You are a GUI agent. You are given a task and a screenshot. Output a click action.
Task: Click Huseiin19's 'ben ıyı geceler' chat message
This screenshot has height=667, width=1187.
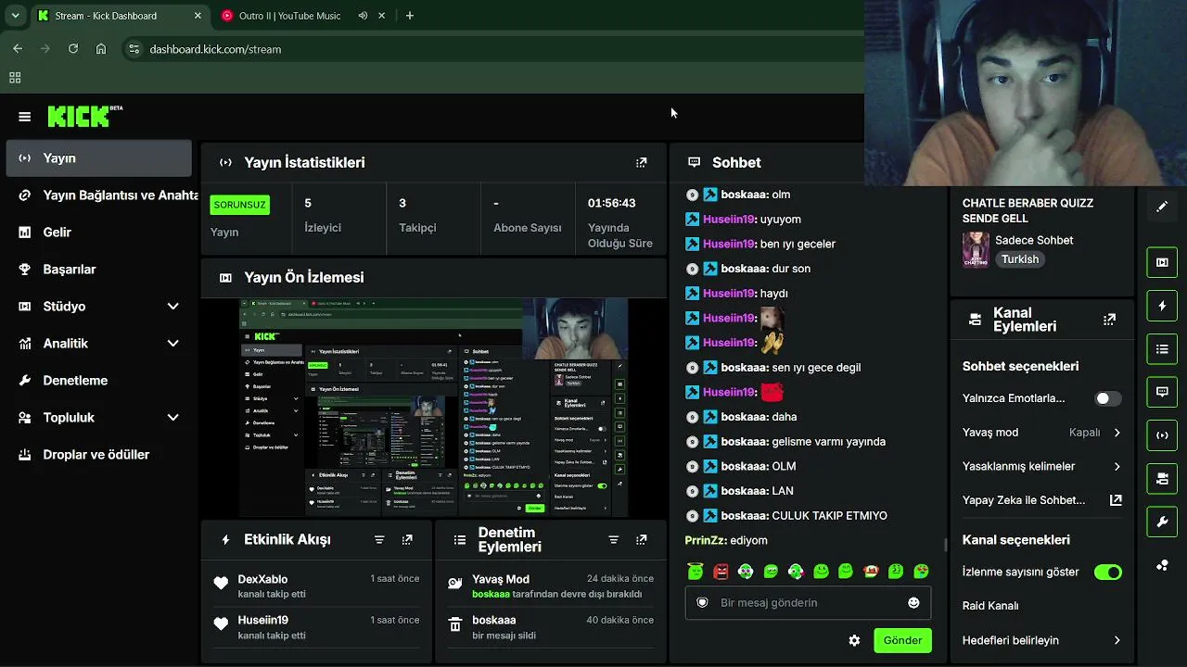tap(798, 244)
